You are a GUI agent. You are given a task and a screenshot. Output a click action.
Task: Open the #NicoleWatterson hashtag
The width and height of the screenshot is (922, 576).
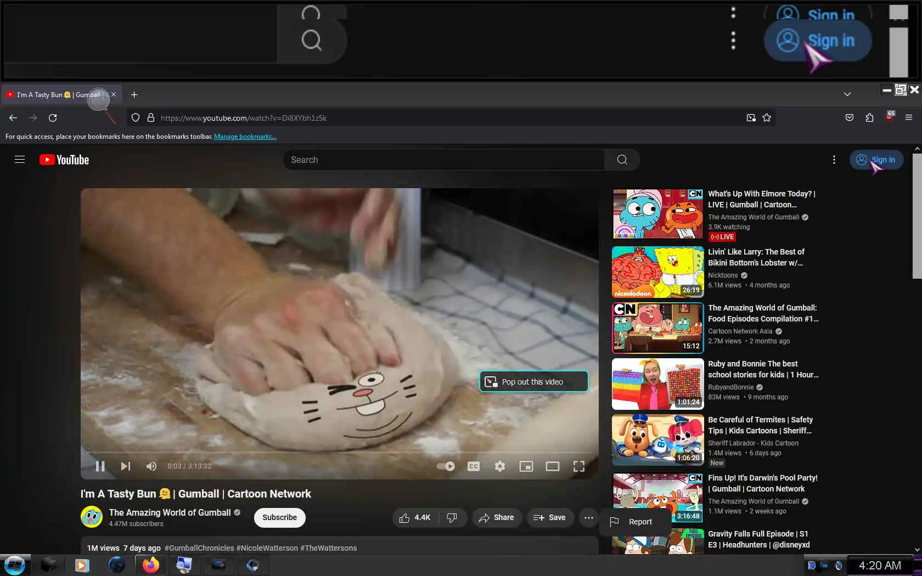267,548
